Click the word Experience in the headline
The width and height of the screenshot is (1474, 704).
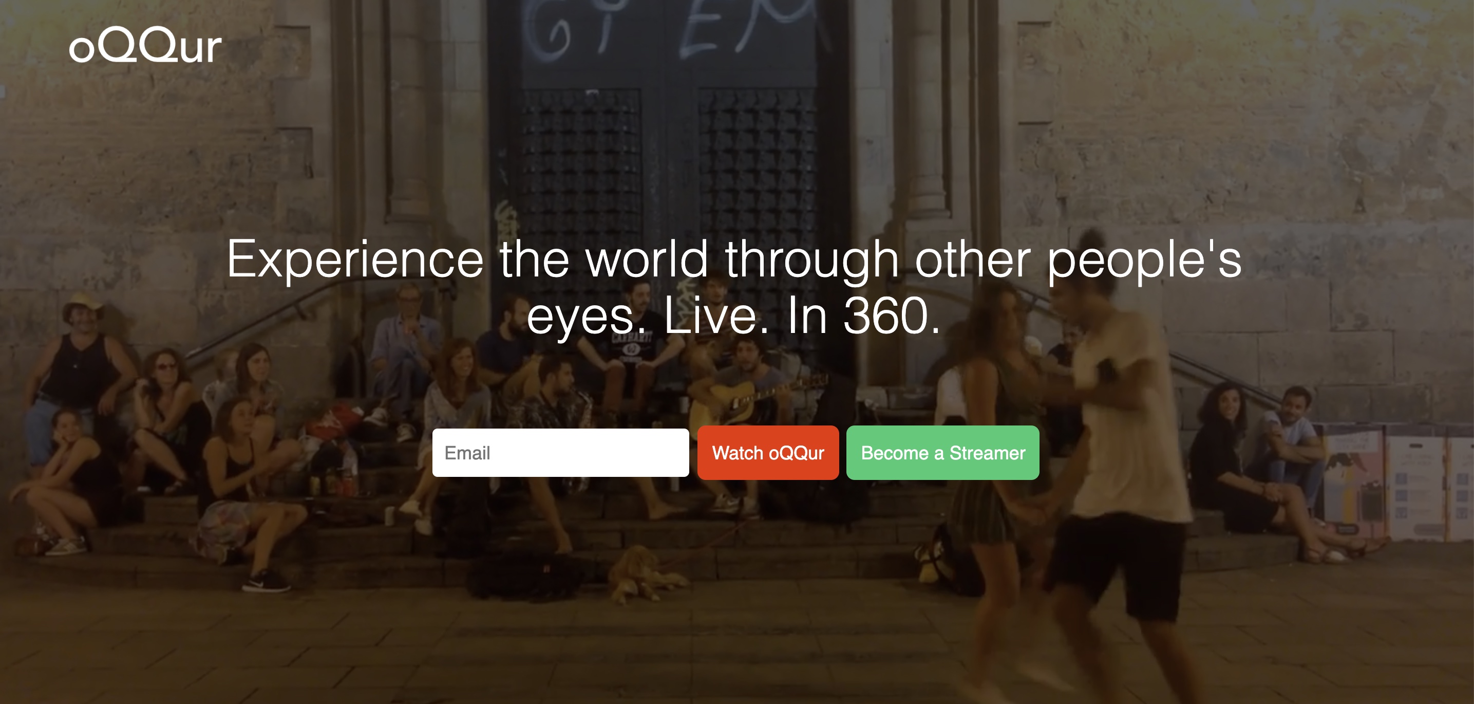(x=355, y=261)
